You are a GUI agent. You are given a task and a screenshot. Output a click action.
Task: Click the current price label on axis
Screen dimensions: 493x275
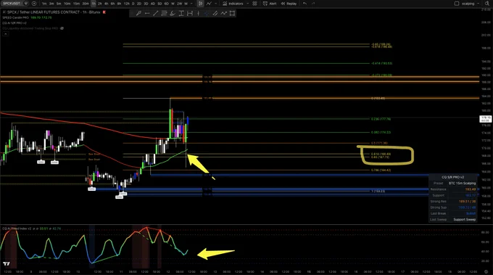486,119
